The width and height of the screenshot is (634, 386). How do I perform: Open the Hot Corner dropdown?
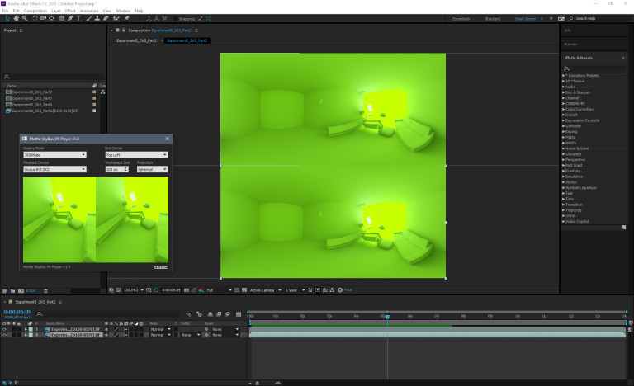point(136,154)
